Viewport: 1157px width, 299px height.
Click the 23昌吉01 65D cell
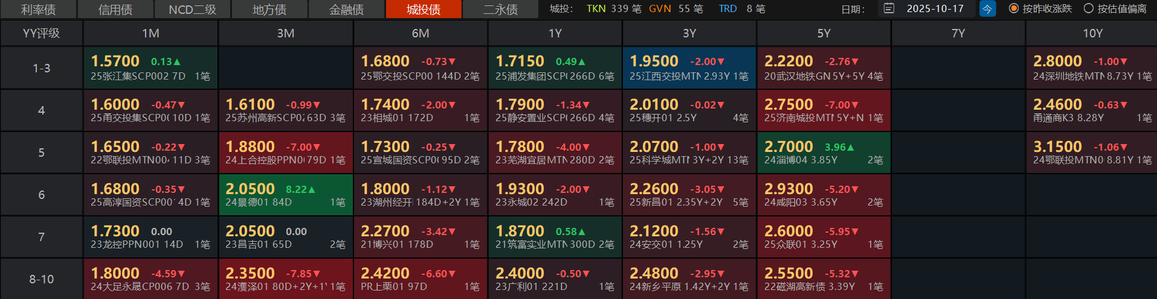(286, 237)
